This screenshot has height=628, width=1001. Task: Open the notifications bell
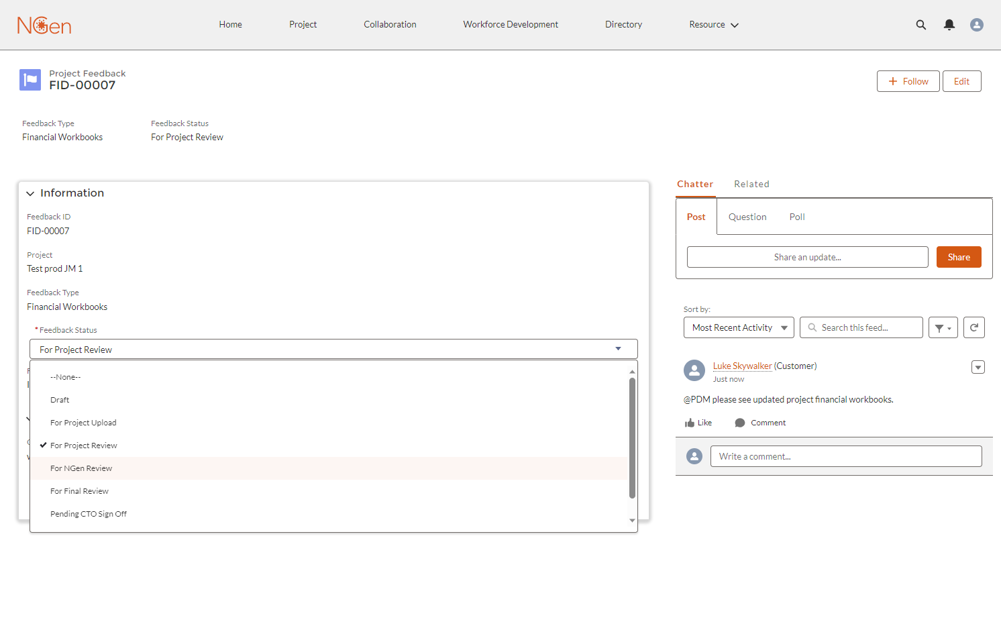[x=949, y=25]
